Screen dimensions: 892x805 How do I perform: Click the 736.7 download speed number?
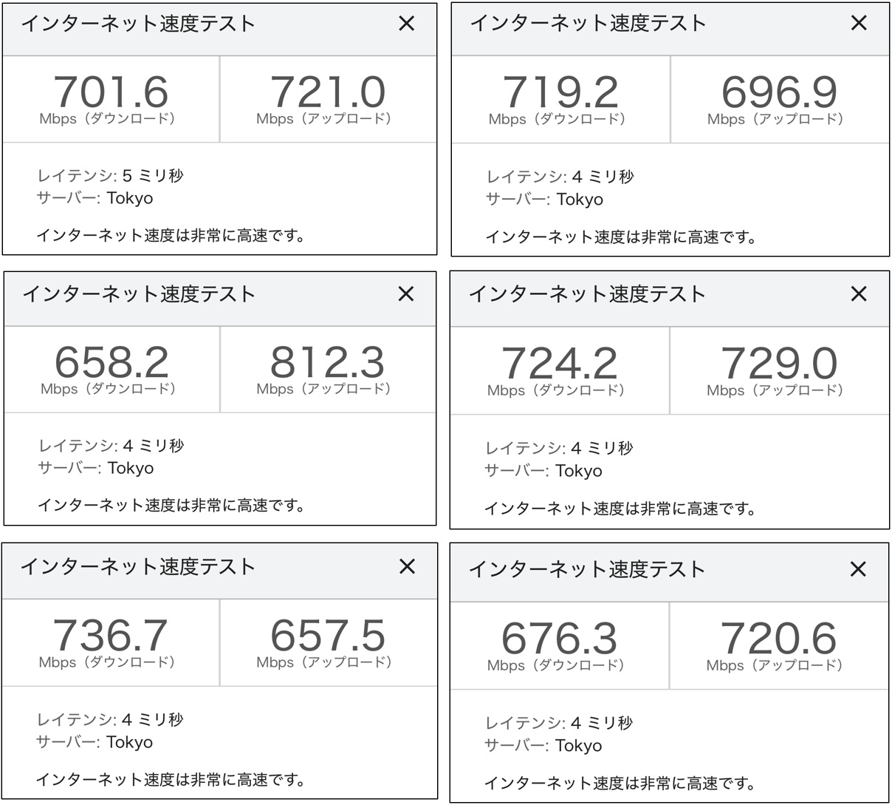[111, 636]
